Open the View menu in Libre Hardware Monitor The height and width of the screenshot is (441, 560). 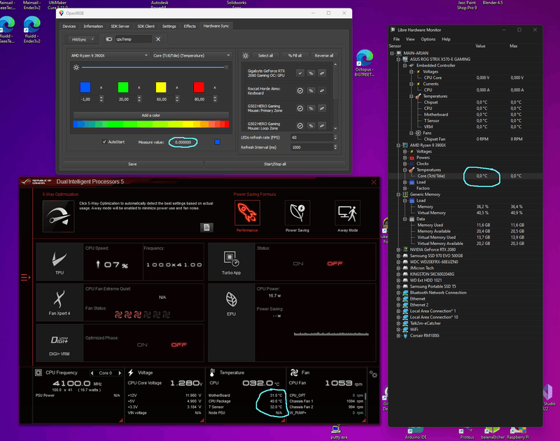click(410, 39)
